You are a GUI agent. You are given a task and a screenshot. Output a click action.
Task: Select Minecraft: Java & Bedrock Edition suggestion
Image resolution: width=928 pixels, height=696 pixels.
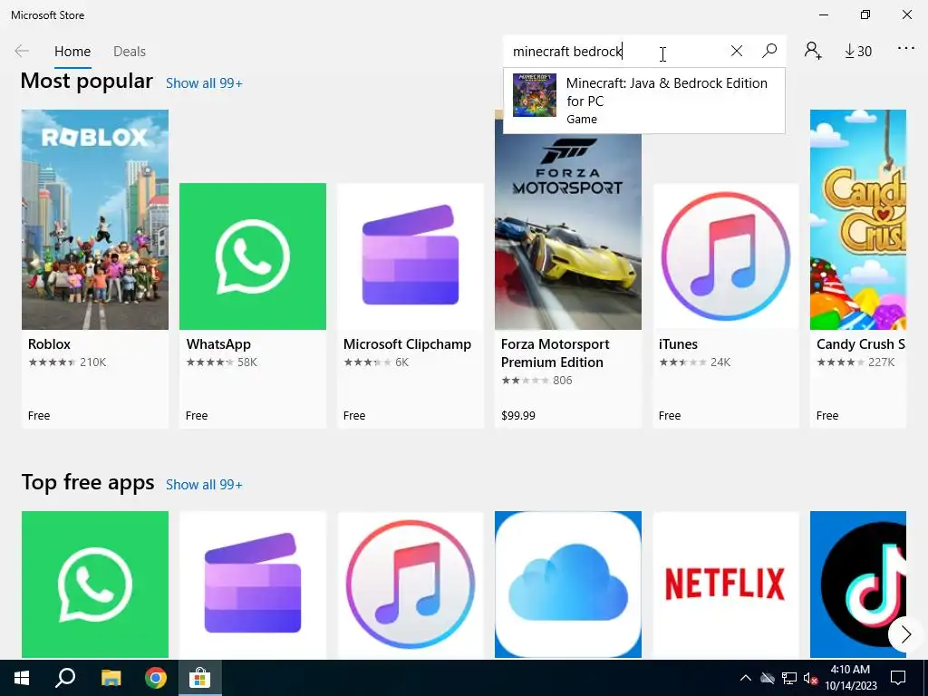click(x=644, y=100)
